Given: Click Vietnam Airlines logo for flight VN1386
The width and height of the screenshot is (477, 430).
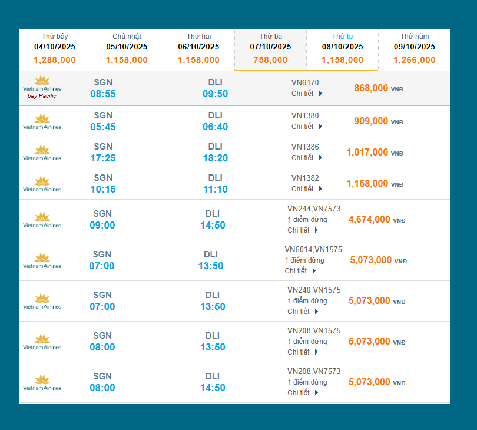Looking at the screenshot, I should point(42,152).
